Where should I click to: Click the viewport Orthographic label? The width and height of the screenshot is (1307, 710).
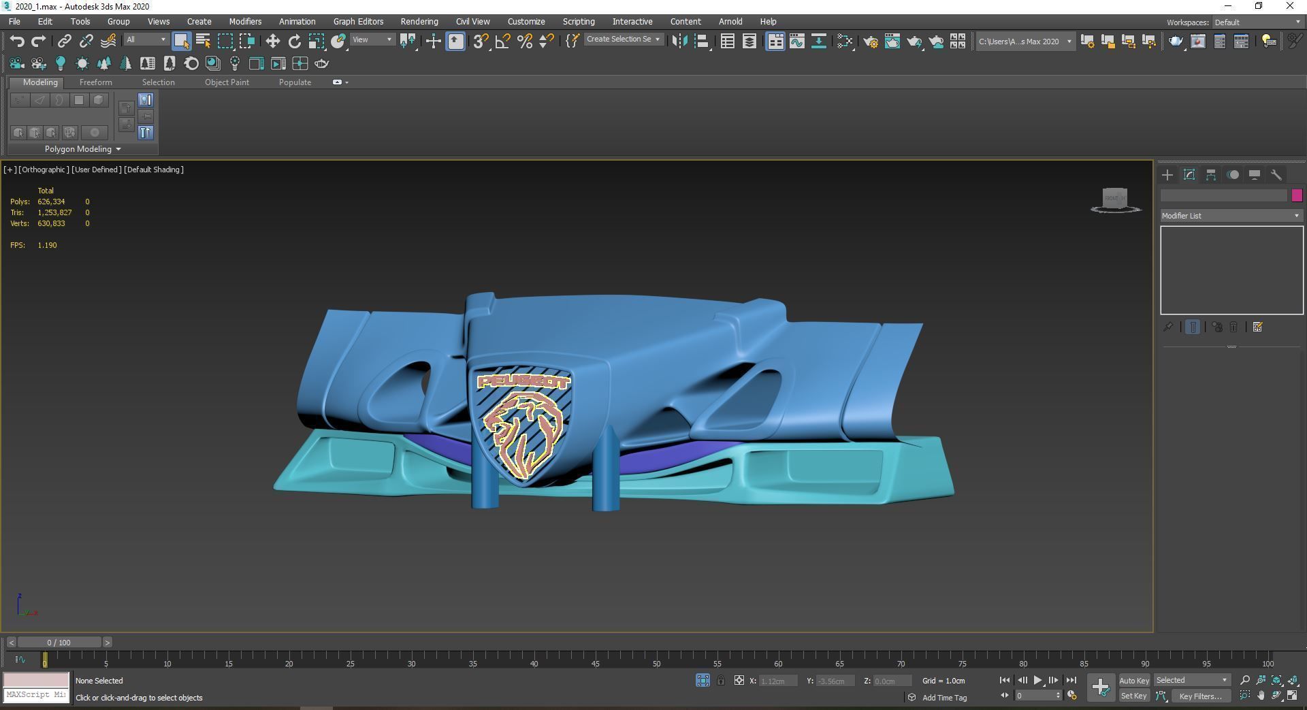click(44, 170)
